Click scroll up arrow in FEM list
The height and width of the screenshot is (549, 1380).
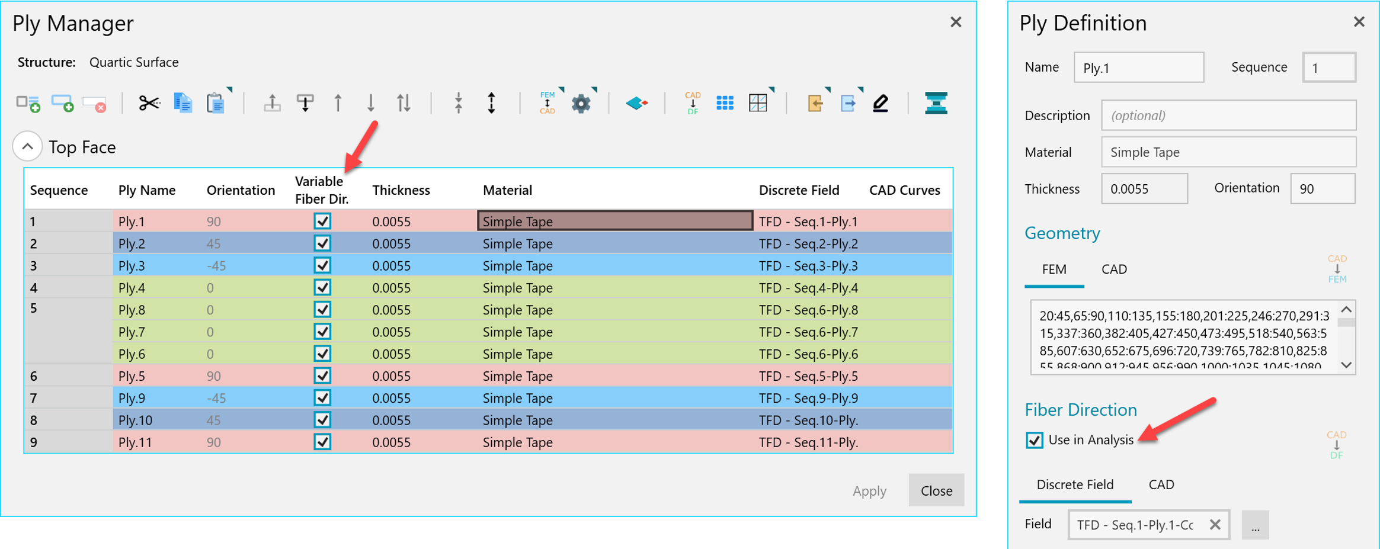(x=1346, y=310)
